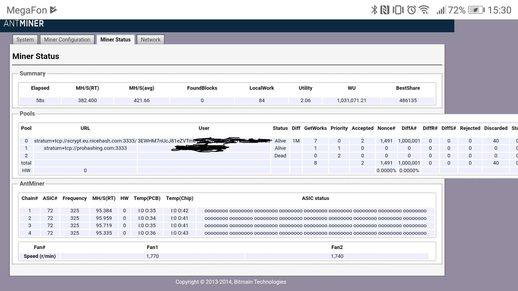Tap the alarm clock status icon
The image size is (518, 291).
pyautogui.click(x=411, y=10)
